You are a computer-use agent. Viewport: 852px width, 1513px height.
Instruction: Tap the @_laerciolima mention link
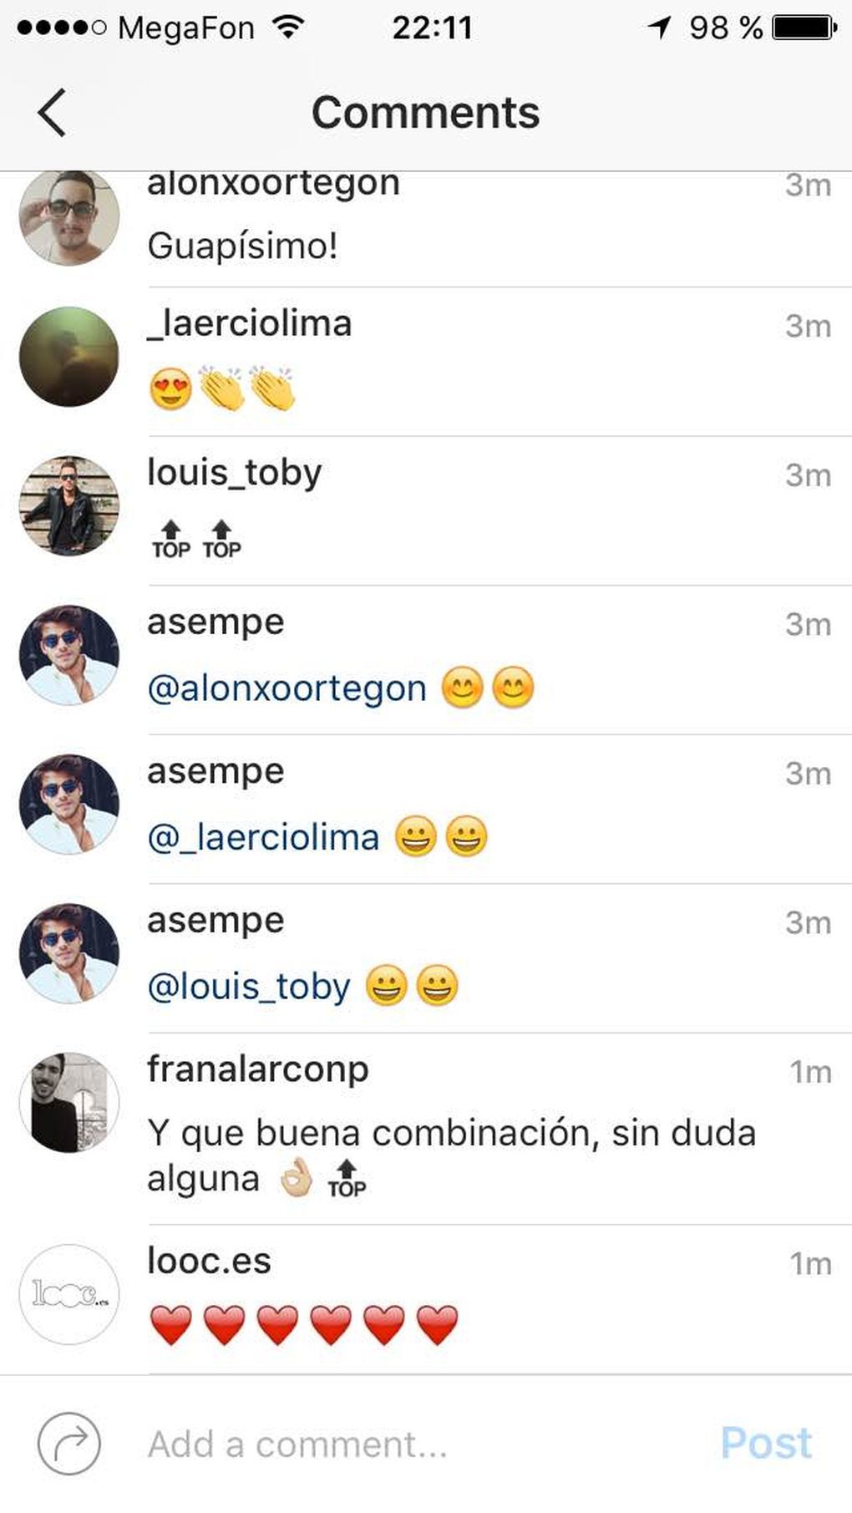coord(263,837)
